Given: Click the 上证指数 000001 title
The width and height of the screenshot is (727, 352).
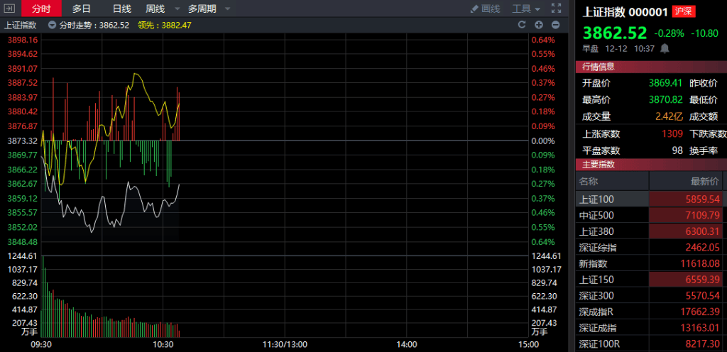Looking at the screenshot, I should (626, 12).
